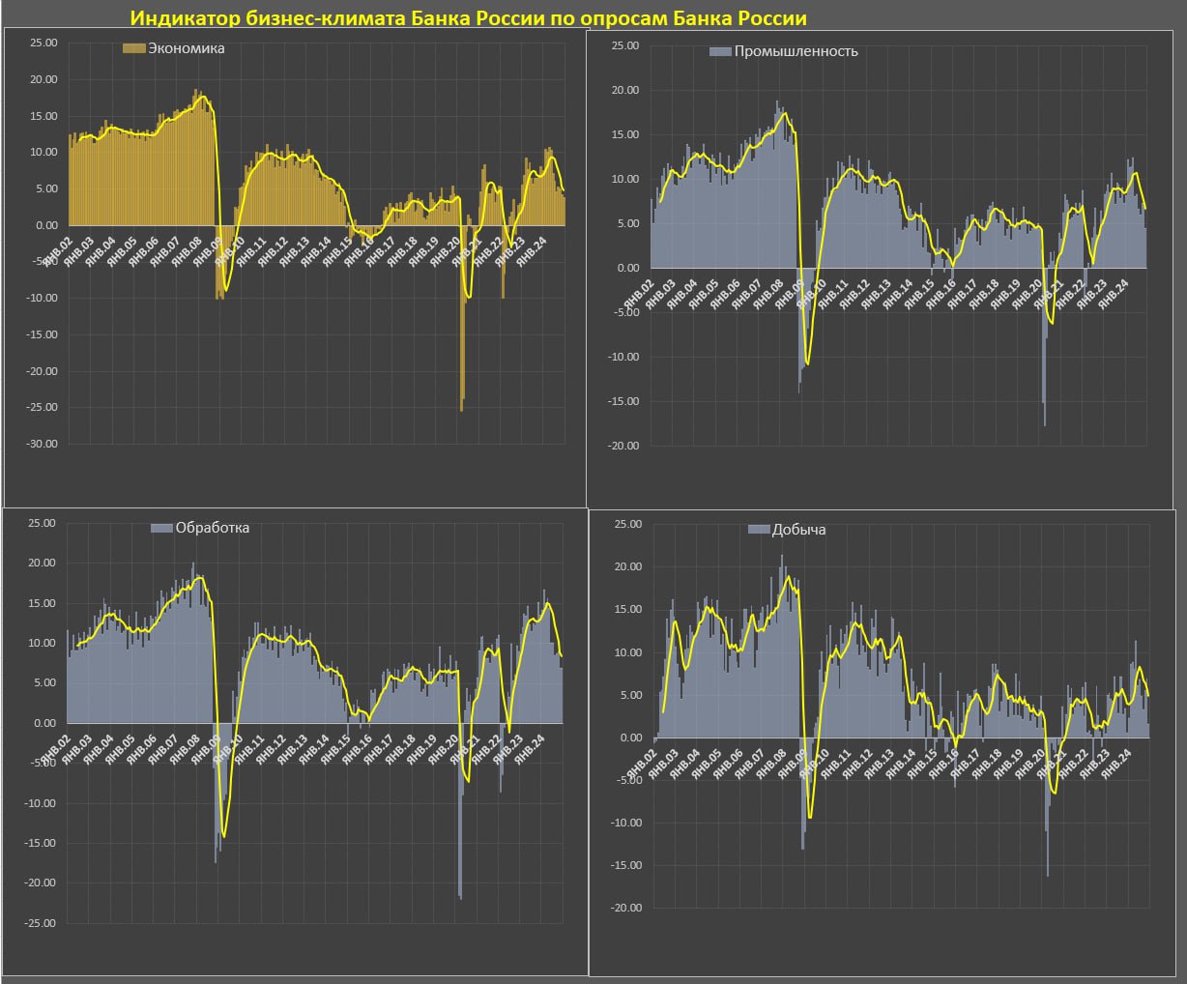The image size is (1187, 984).
Task: Click the 25.00 axis label in Промышленность chart
Action: pos(625,45)
